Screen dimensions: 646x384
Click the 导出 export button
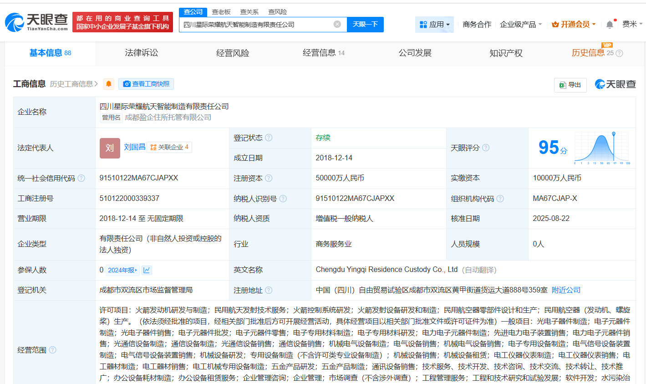point(570,85)
